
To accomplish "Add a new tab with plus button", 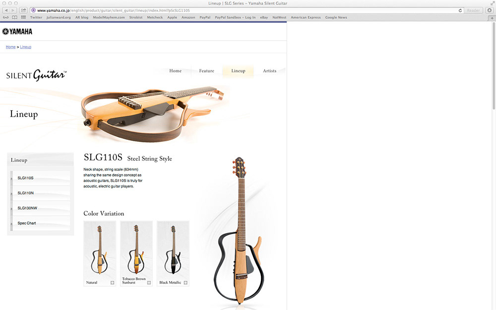I will (492, 18).
